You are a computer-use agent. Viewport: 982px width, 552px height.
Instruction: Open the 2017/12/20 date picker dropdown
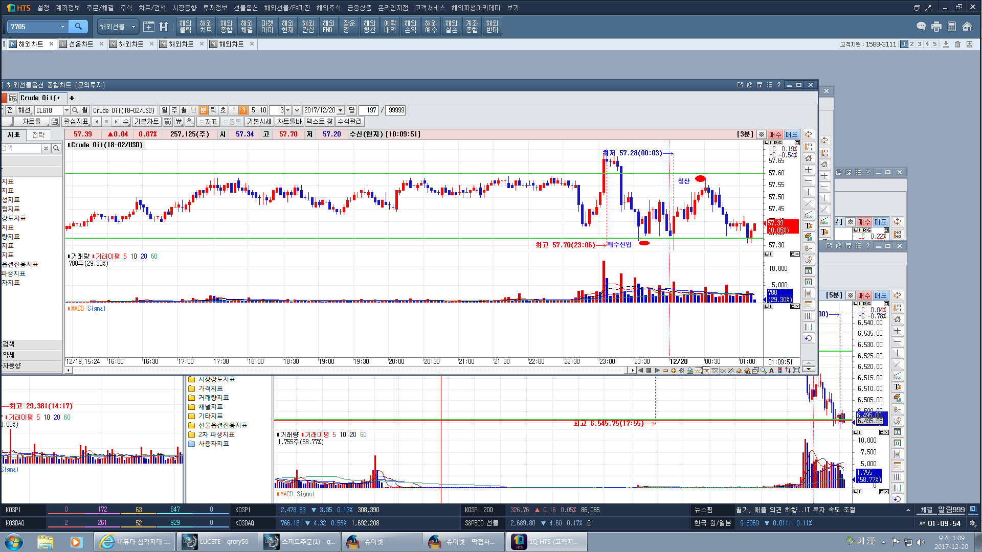pos(341,110)
